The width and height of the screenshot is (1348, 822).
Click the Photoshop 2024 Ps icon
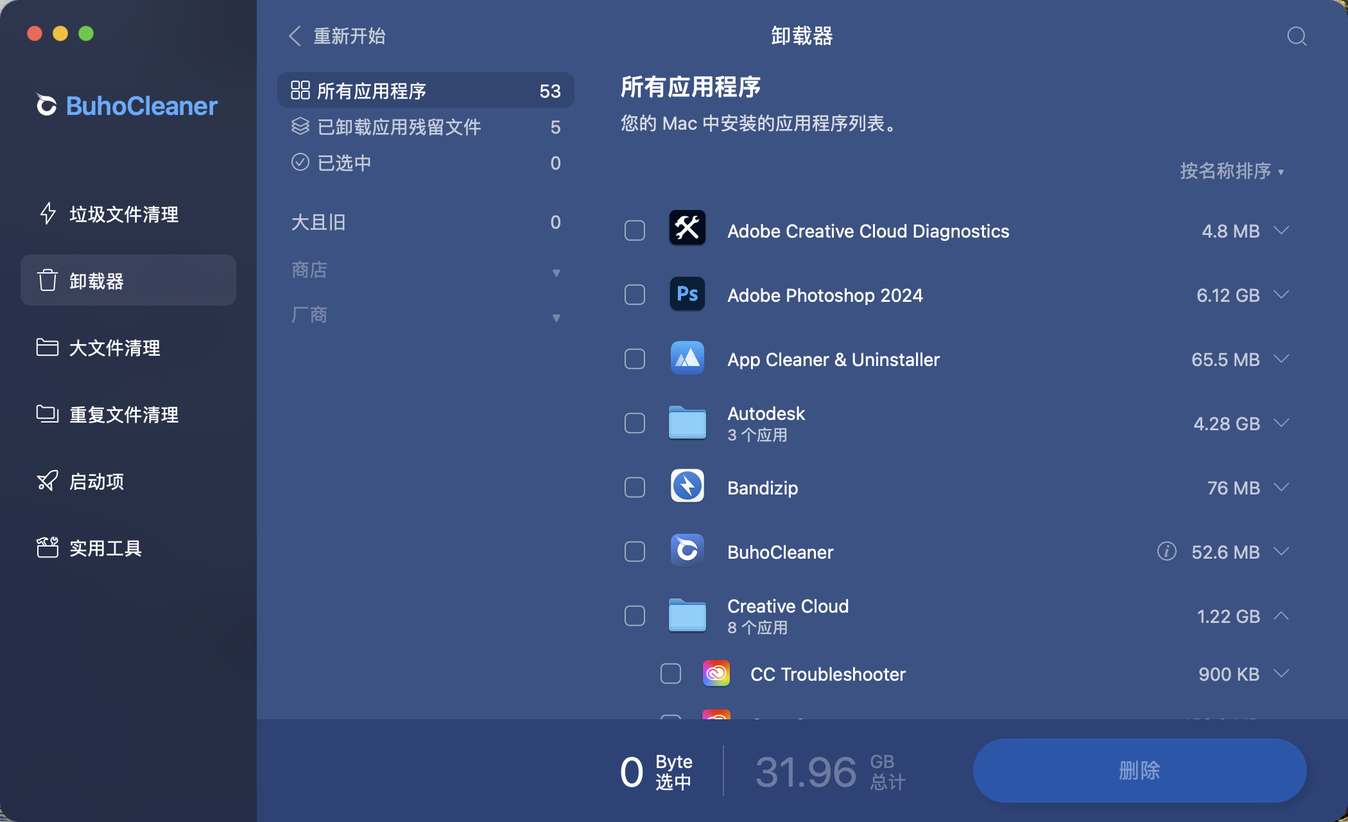pyautogui.click(x=687, y=294)
